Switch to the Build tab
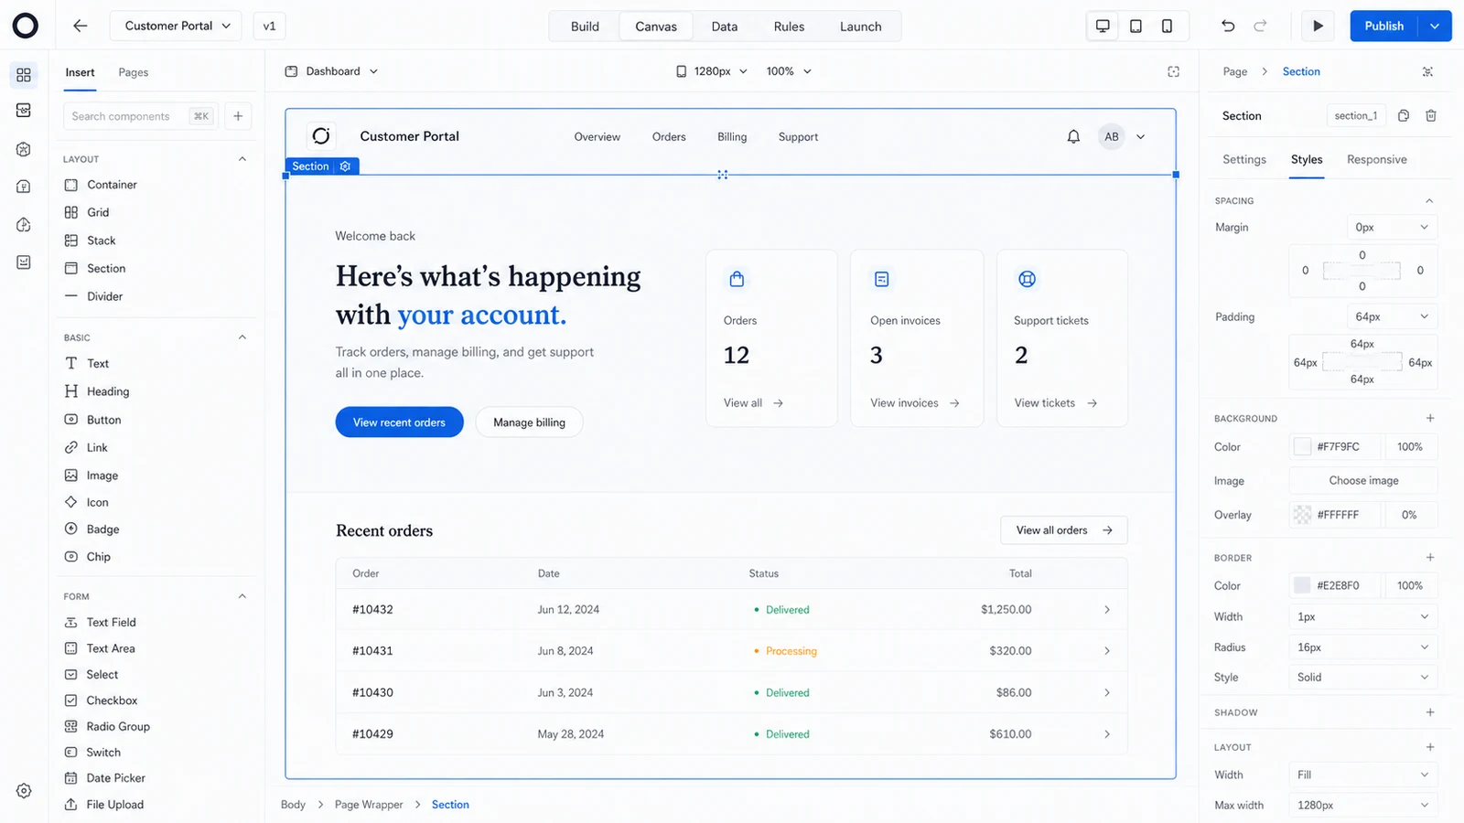 [x=585, y=27]
